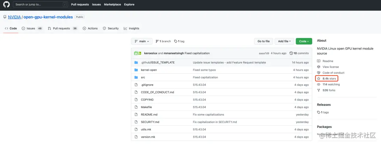View the 10 commits history
This screenshot has height=144, width=381.
click(x=299, y=53)
